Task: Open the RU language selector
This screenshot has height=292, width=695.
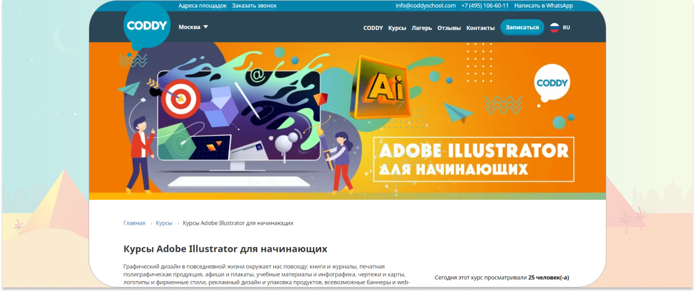Action: [567, 28]
